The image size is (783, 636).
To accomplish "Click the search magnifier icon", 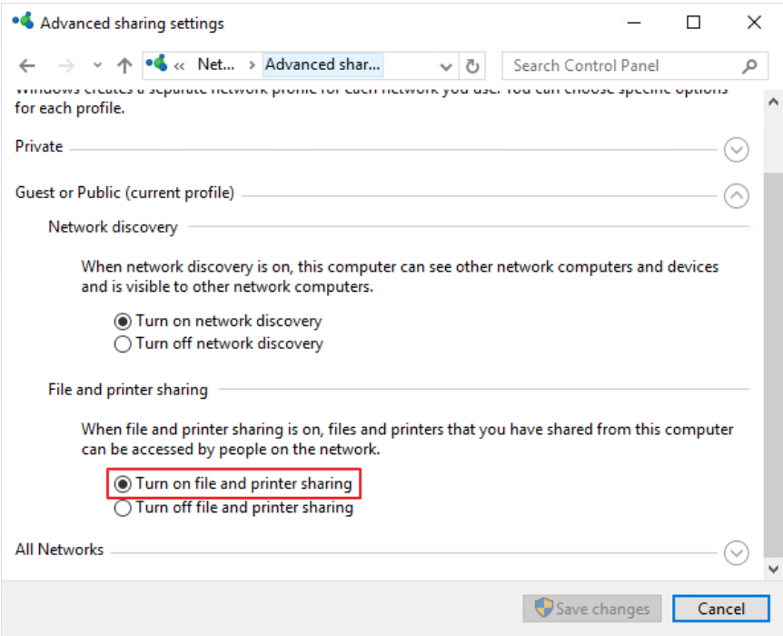I will [x=749, y=65].
